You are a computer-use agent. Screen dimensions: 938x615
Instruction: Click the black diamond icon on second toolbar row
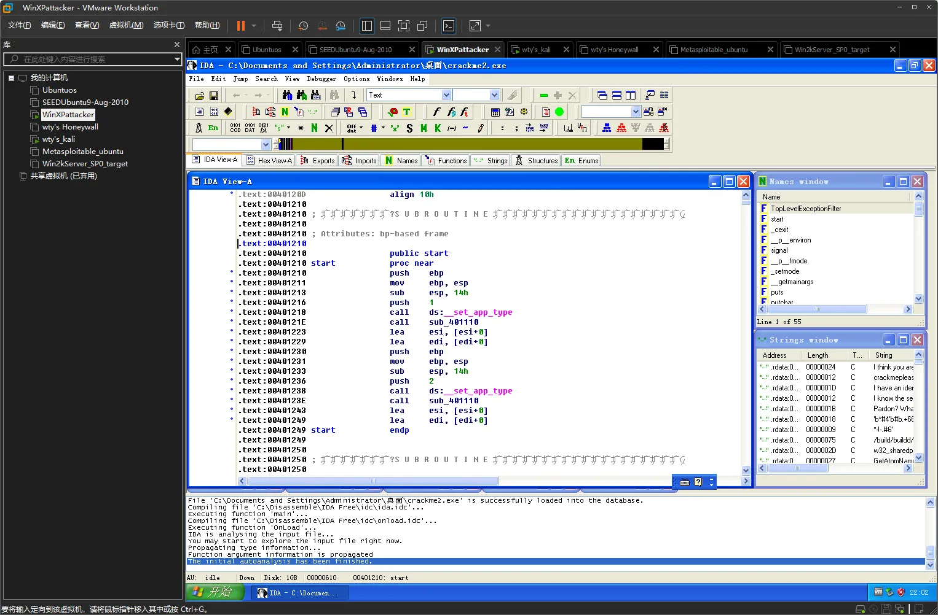click(x=228, y=112)
